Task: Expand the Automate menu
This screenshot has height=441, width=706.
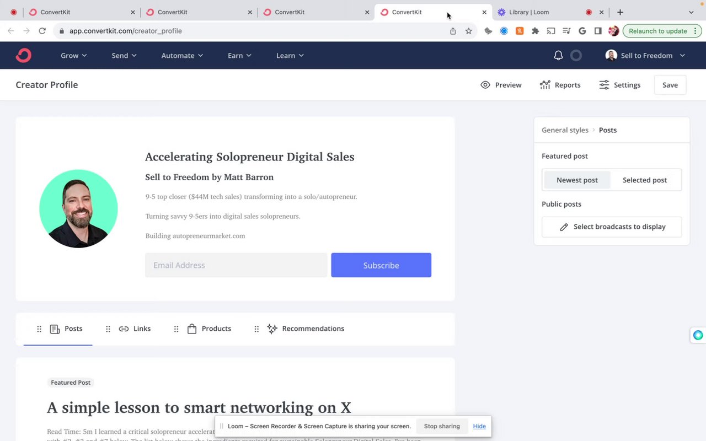Action: tap(182, 56)
